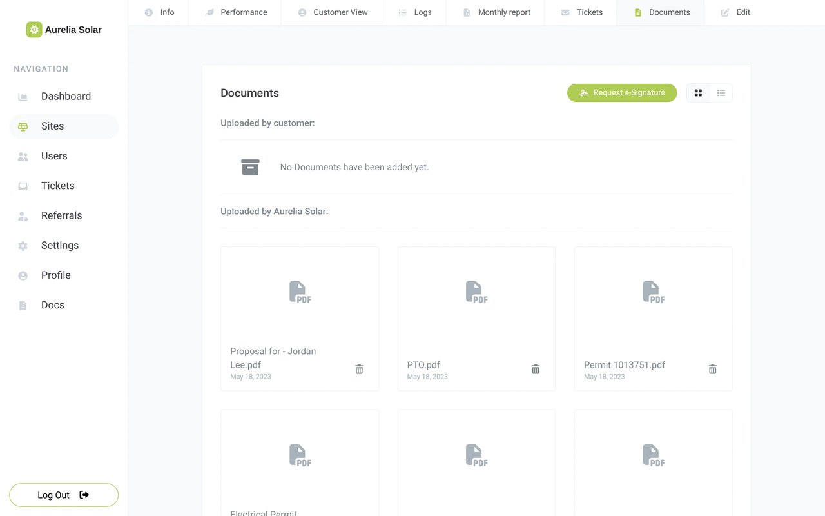This screenshot has width=825, height=516.
Task: Open Profile page from sidebar
Action: point(64,275)
